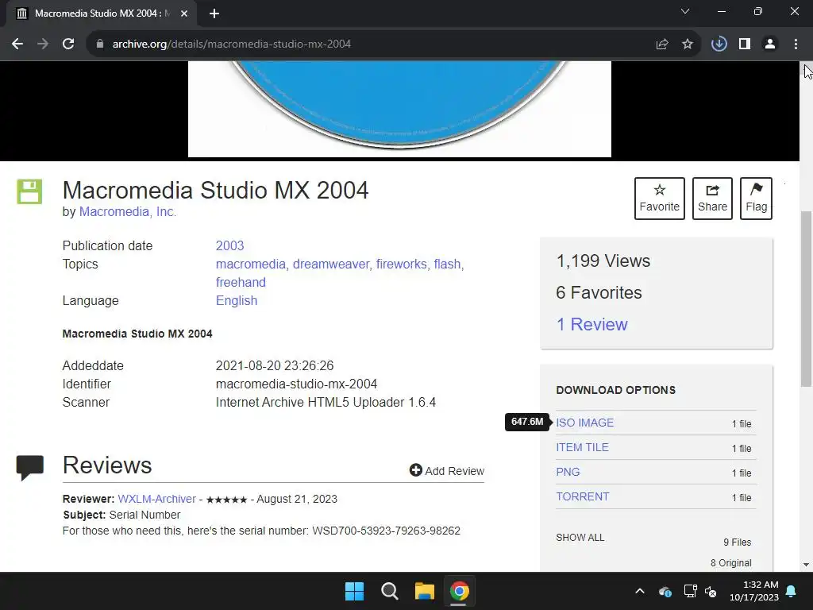Click the page vertical scrollbar thumb
The height and width of the screenshot is (610, 813).
[806, 299]
